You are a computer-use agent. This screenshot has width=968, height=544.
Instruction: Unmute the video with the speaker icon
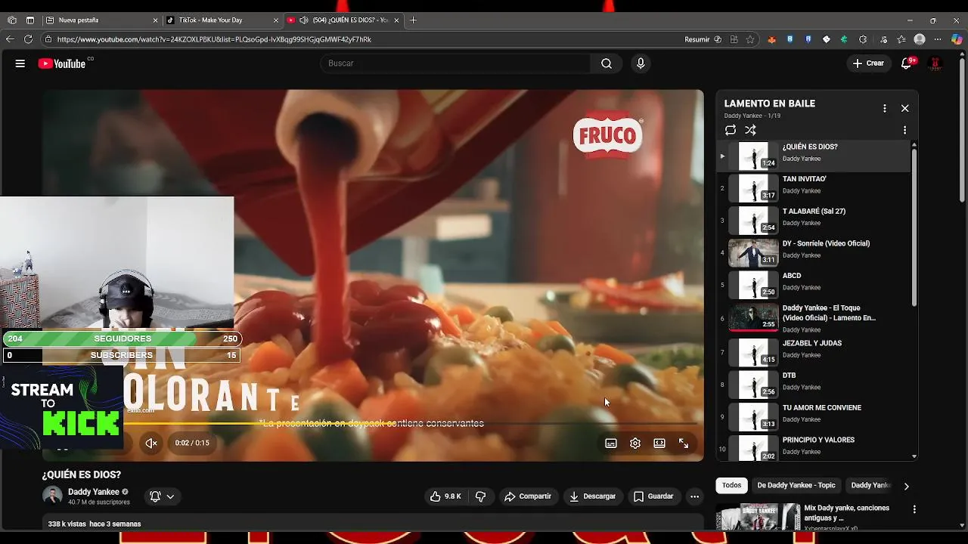tap(151, 443)
